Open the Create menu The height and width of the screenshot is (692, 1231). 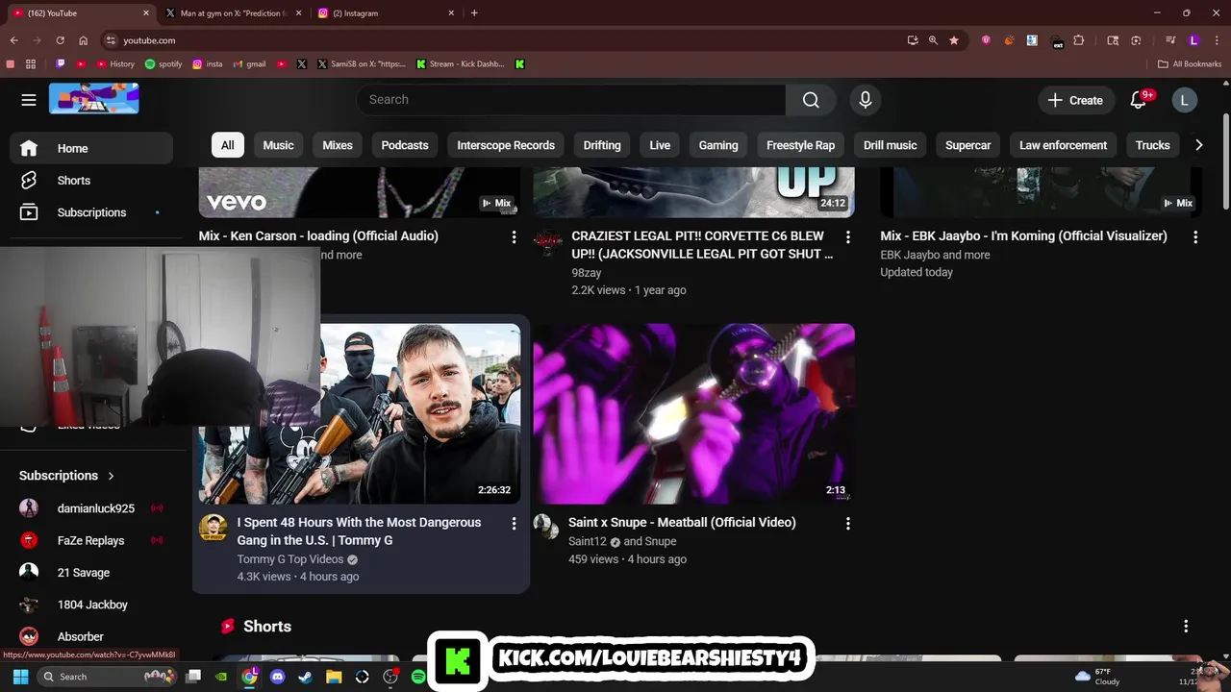(1075, 100)
